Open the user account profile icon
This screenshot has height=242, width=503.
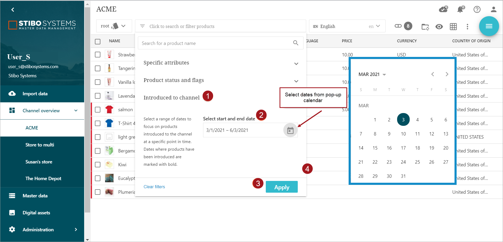[x=493, y=10]
